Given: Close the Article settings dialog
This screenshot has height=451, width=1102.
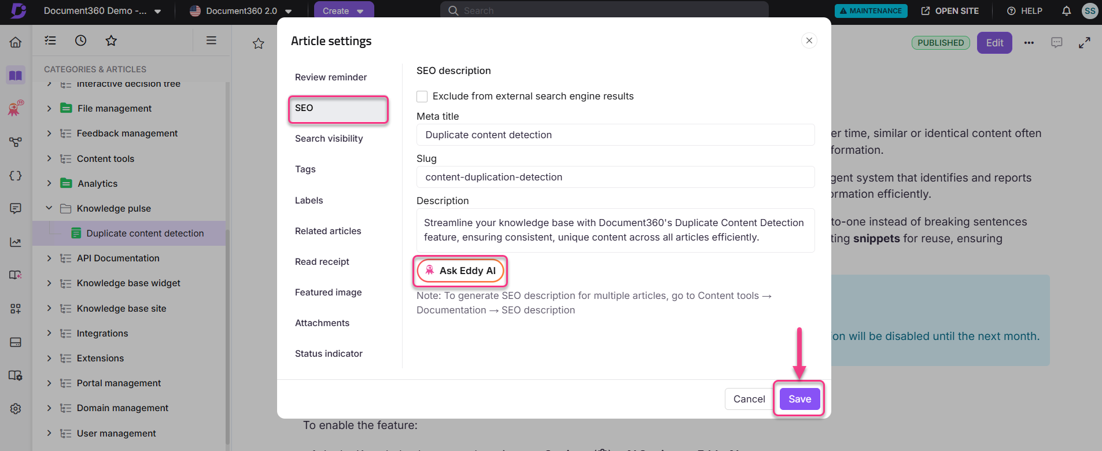Looking at the screenshot, I should [x=809, y=40].
